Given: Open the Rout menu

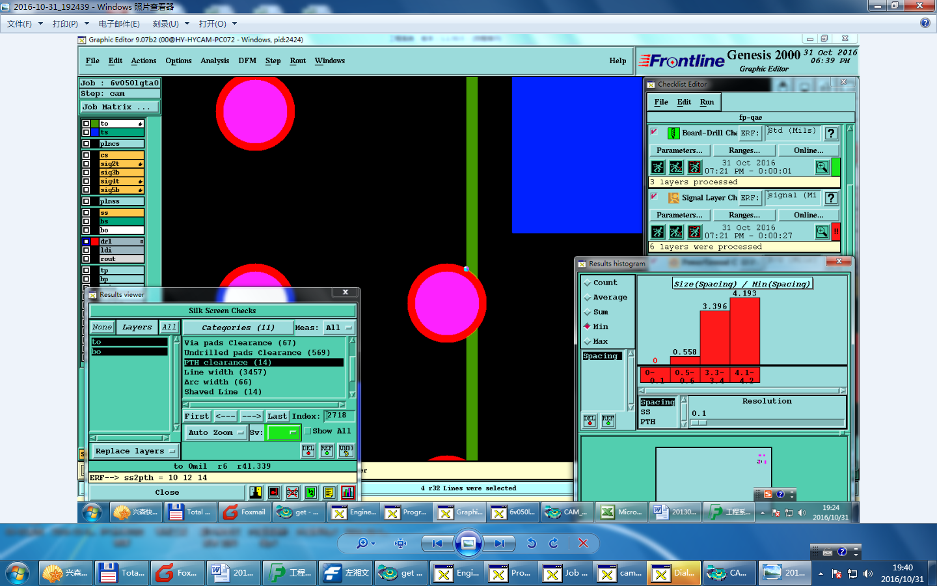Looking at the screenshot, I should tap(298, 61).
